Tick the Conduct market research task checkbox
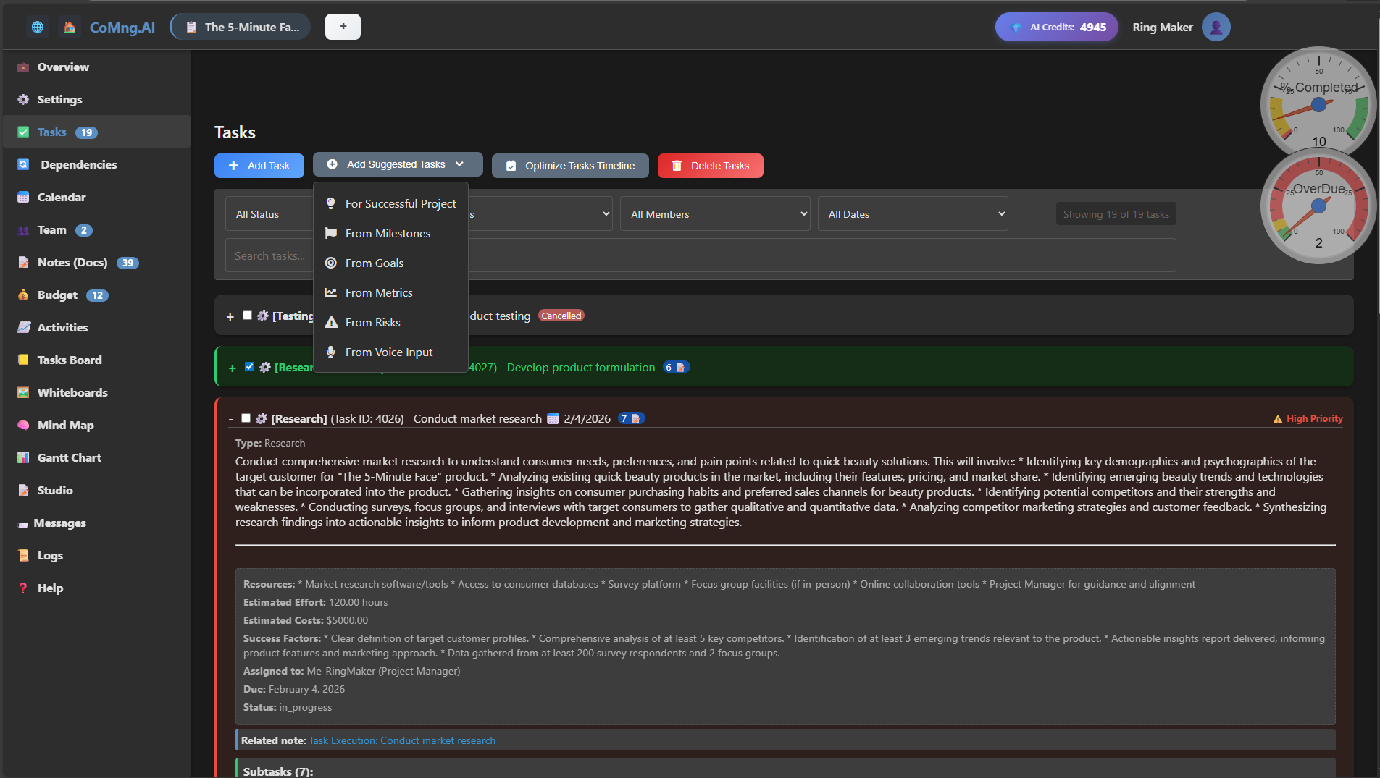Viewport: 1380px width, 778px height. tap(246, 418)
